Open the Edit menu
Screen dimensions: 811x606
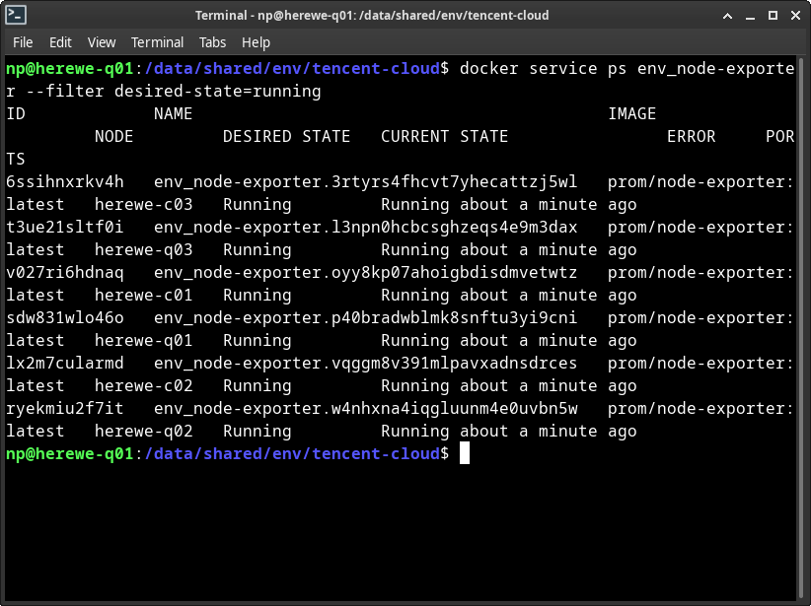[60, 42]
